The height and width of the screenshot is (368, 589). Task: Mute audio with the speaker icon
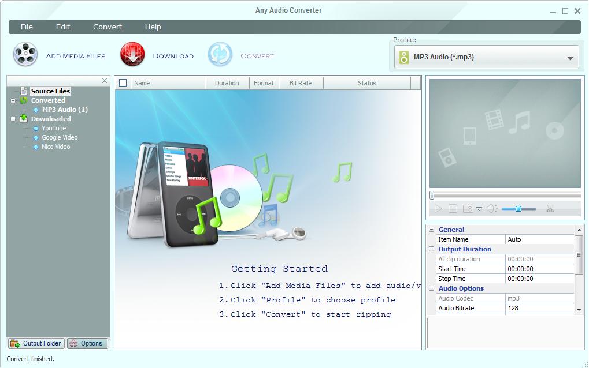click(491, 209)
